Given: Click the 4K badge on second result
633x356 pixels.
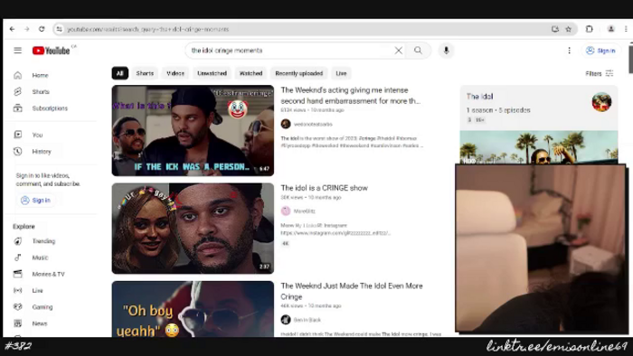Looking at the screenshot, I should pos(286,244).
